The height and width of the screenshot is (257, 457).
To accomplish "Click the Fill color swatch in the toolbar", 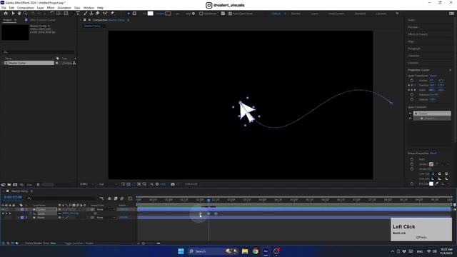I will [151, 14].
